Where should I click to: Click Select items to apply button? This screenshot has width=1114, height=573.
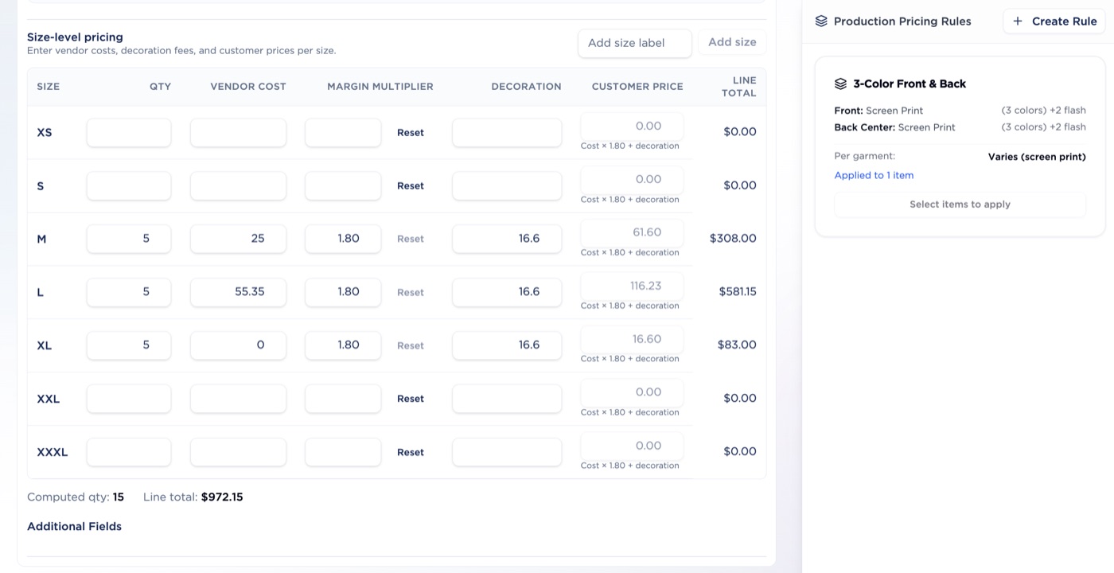(x=960, y=205)
